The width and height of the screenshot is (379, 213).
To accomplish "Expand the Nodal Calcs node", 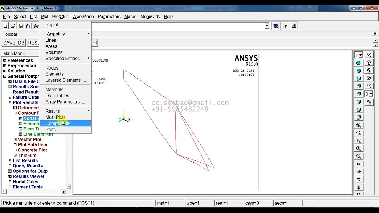I will click(10, 182).
